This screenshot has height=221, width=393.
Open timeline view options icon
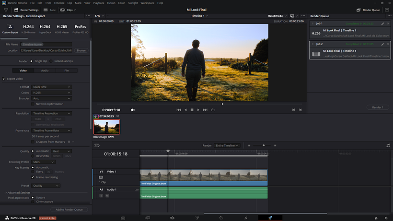[x=97, y=146]
